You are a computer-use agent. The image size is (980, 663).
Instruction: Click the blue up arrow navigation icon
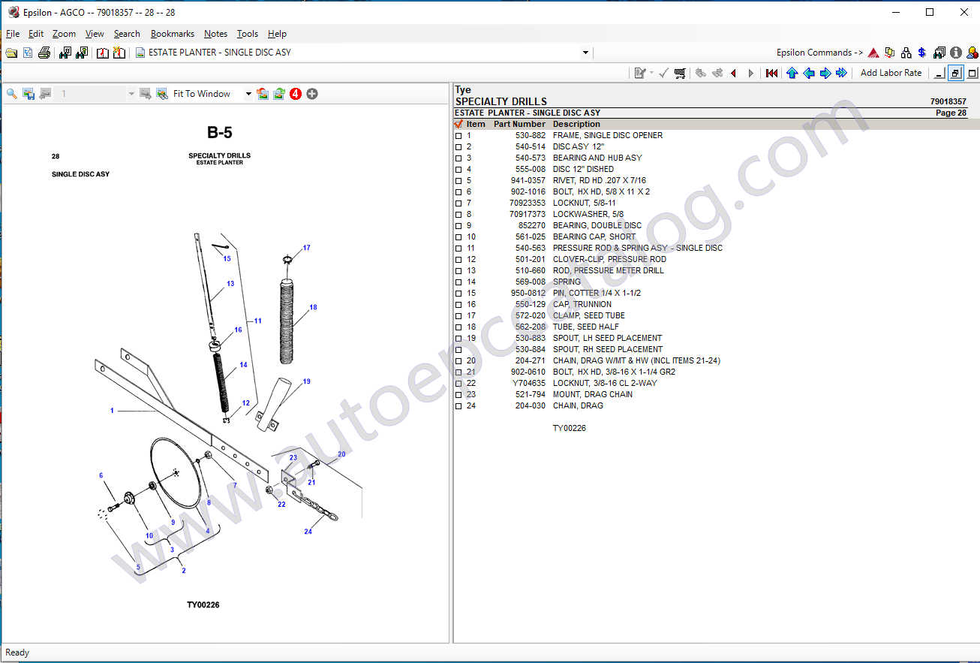pos(792,73)
